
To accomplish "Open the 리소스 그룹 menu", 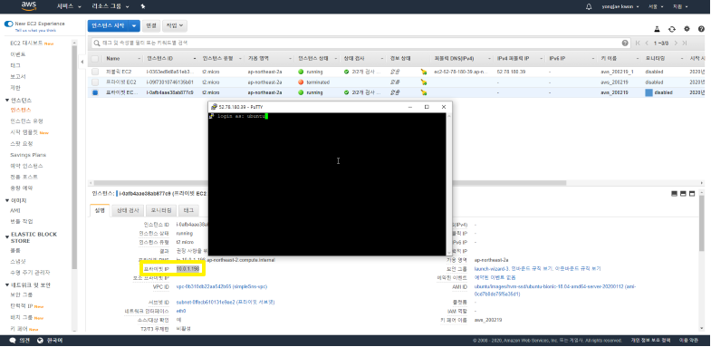I will pos(111,7).
